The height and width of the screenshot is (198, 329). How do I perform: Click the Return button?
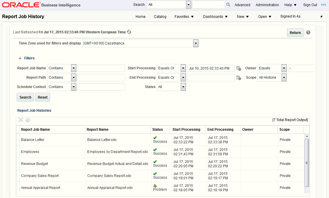coord(295,32)
